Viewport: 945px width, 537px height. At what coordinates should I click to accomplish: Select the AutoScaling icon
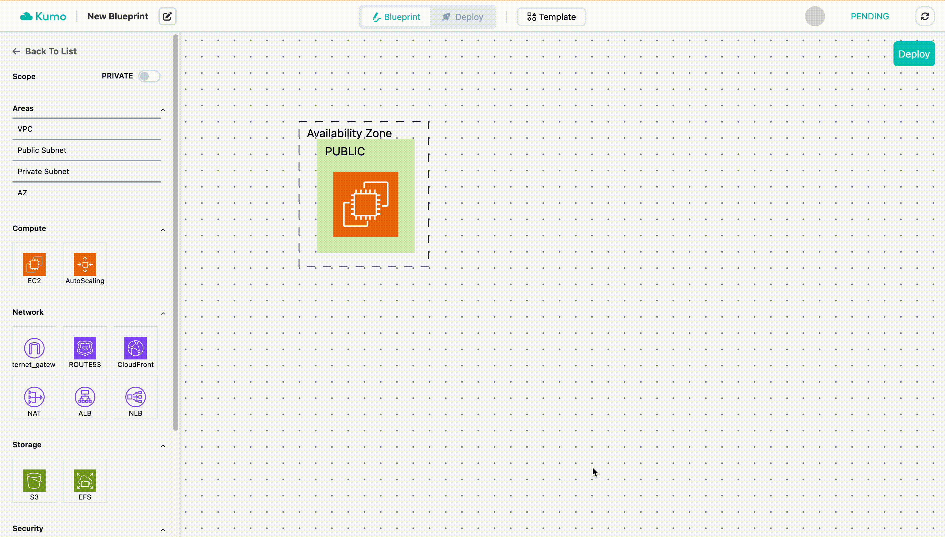pyautogui.click(x=85, y=264)
